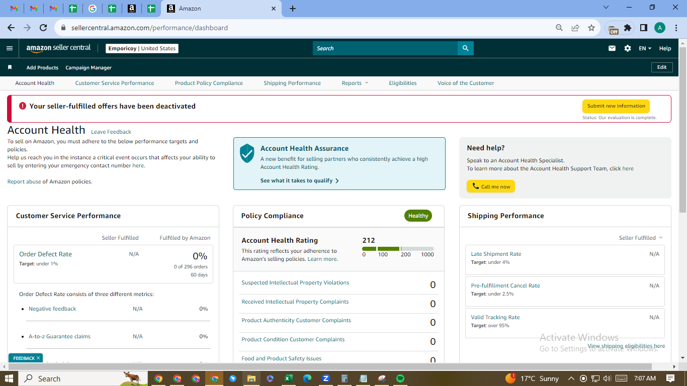This screenshot has width=687, height=386.
Task: Open the Windows notification center icon
Action: tap(670, 378)
